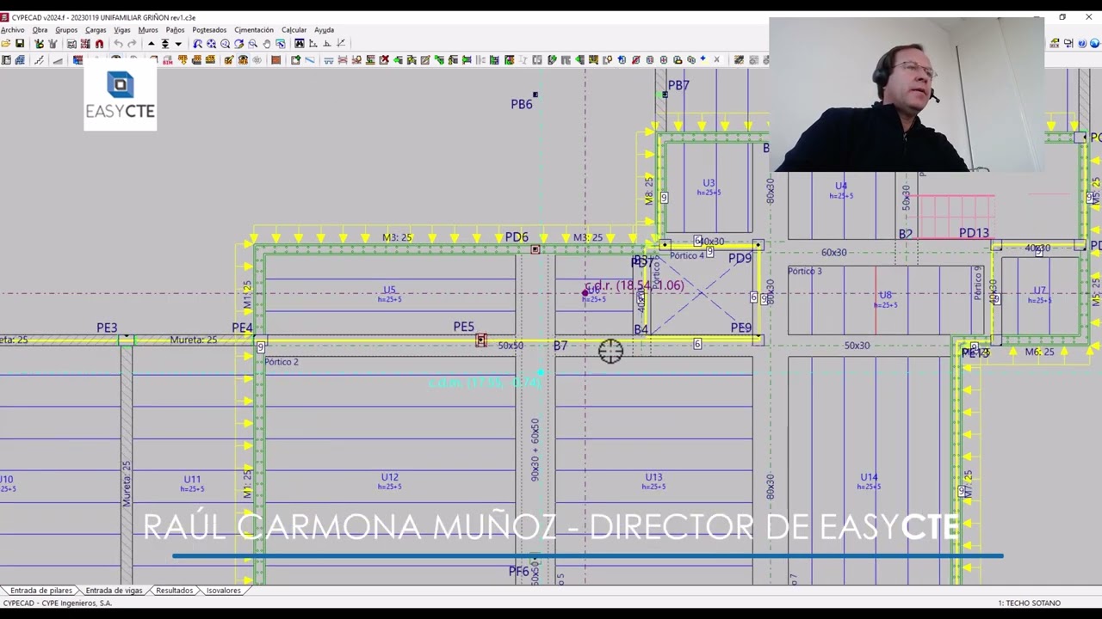The image size is (1102, 619).
Task: Click the PE3 column label
Action: [107, 328]
